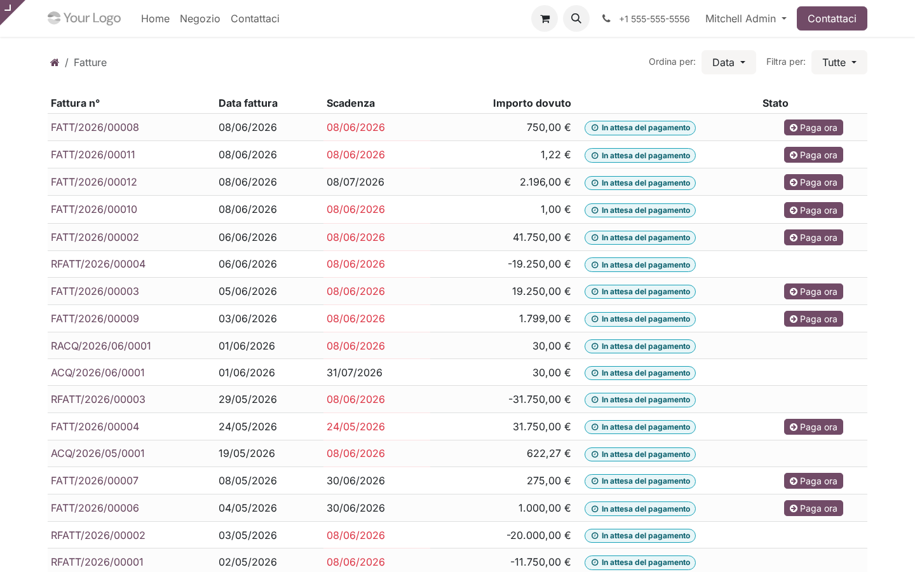
Task: Pay now invoice FATT/2026/00008
Action: (813, 128)
